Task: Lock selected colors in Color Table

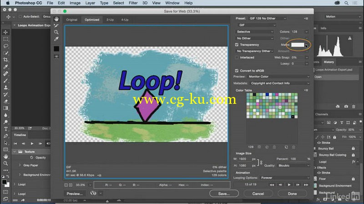Action: (274, 147)
